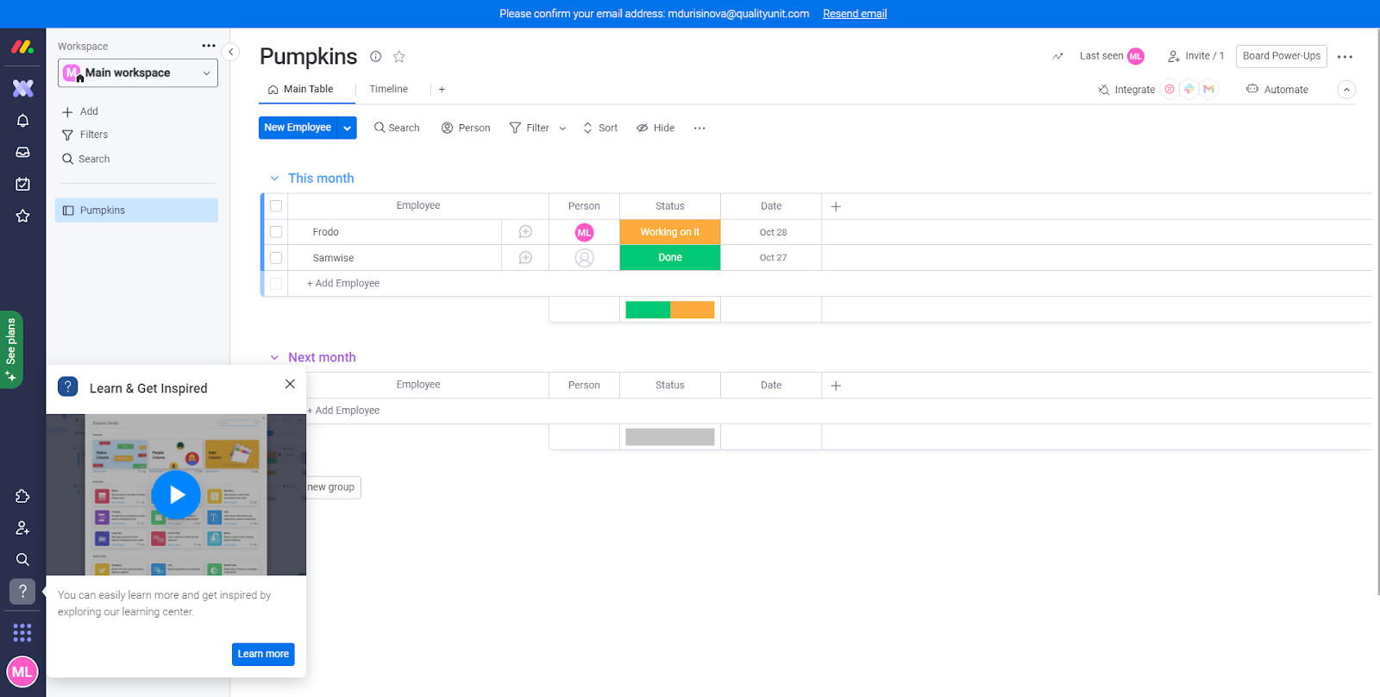Open My Work calendar icon
The height and width of the screenshot is (697, 1380).
pyautogui.click(x=23, y=184)
